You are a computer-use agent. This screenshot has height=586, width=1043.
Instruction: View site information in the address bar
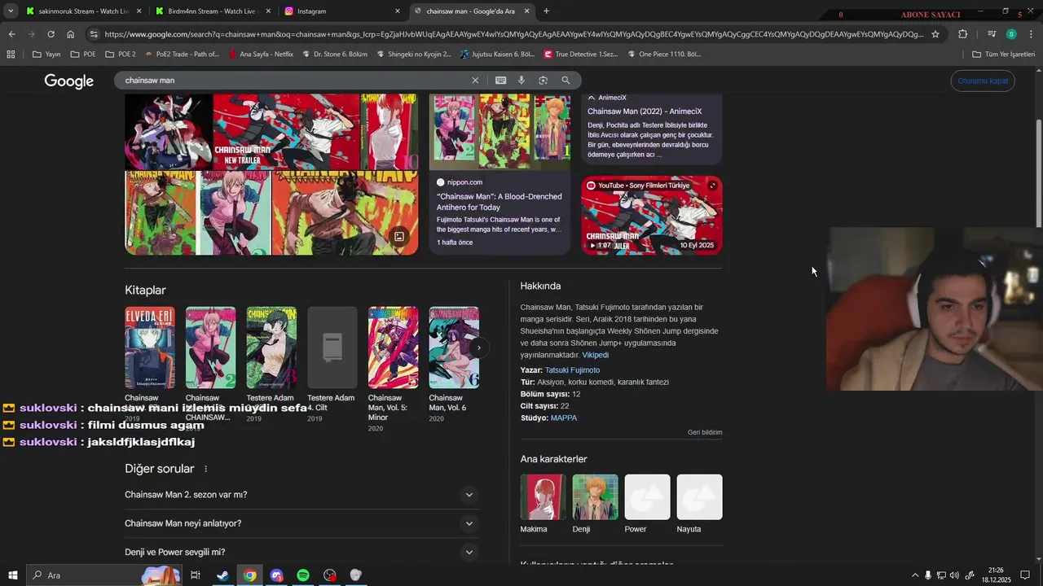coord(94,34)
